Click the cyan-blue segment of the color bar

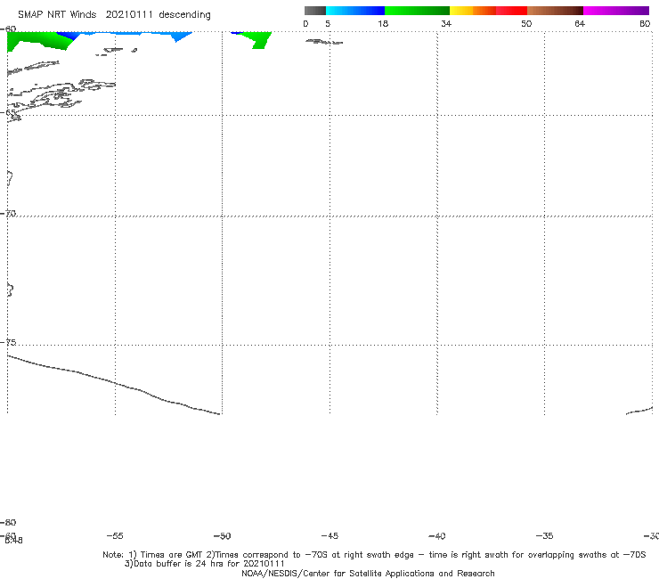pos(355,11)
